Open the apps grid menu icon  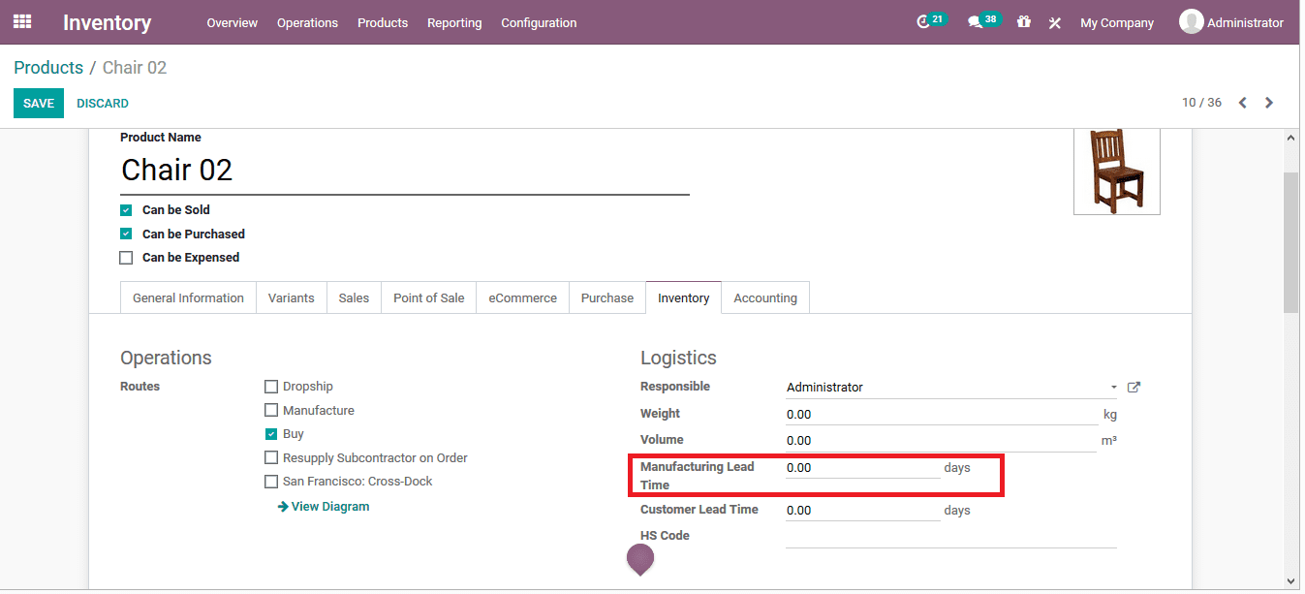pyautogui.click(x=22, y=21)
